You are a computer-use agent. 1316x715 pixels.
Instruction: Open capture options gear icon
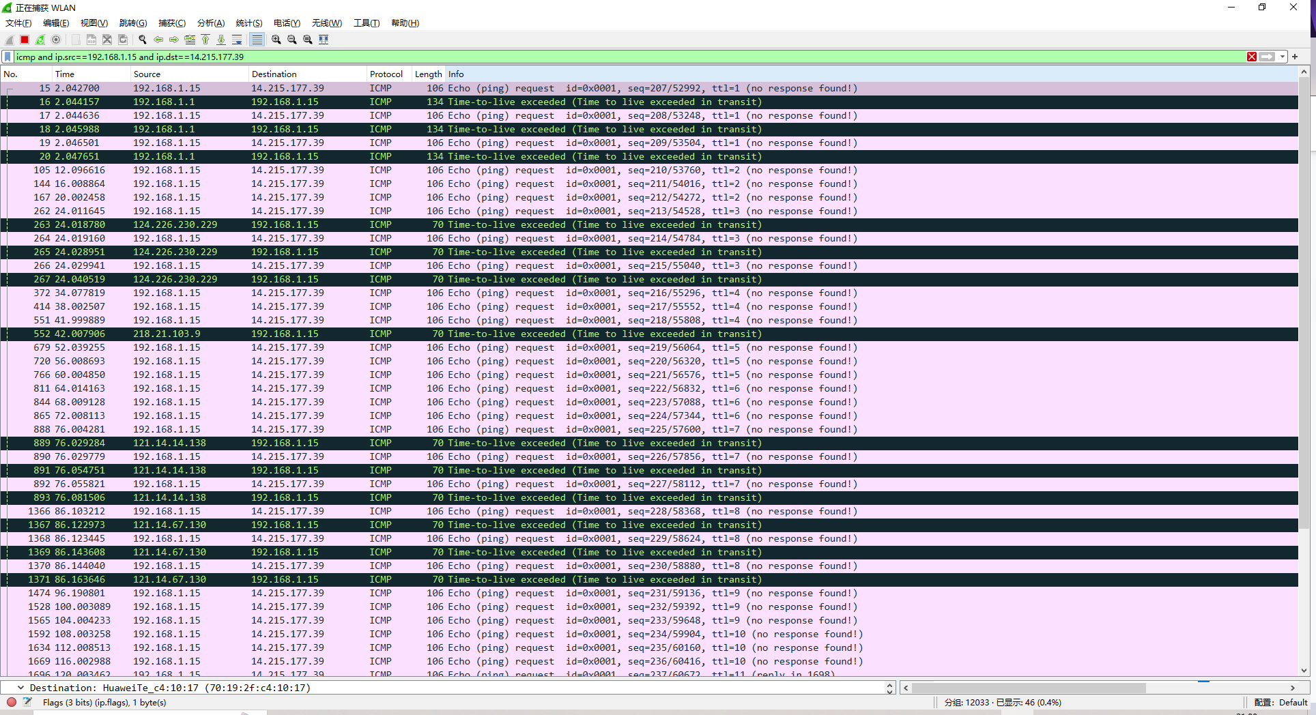[x=56, y=40]
